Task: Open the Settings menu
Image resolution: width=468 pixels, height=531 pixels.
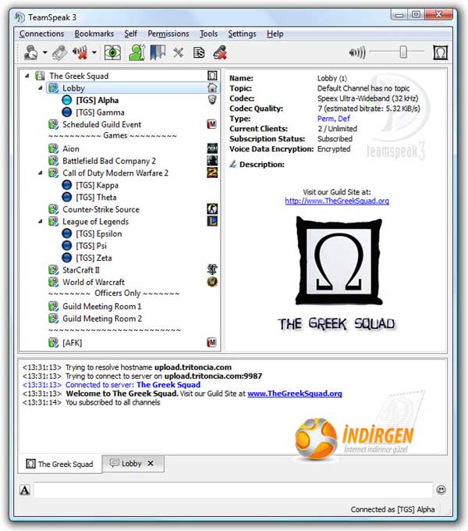Action: (x=242, y=34)
